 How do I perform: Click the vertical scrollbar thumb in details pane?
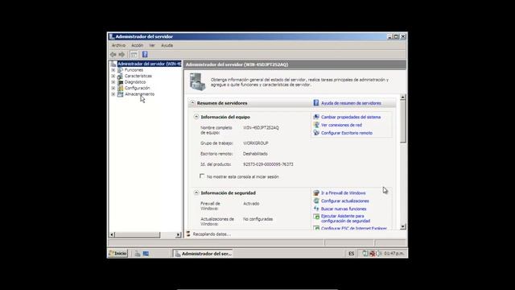point(403,122)
